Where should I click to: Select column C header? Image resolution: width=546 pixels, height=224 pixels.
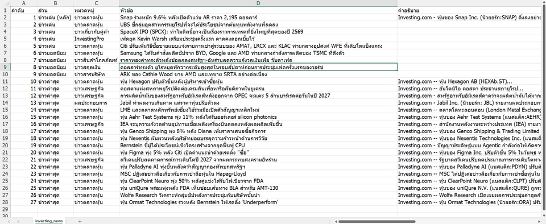pos(96,3)
